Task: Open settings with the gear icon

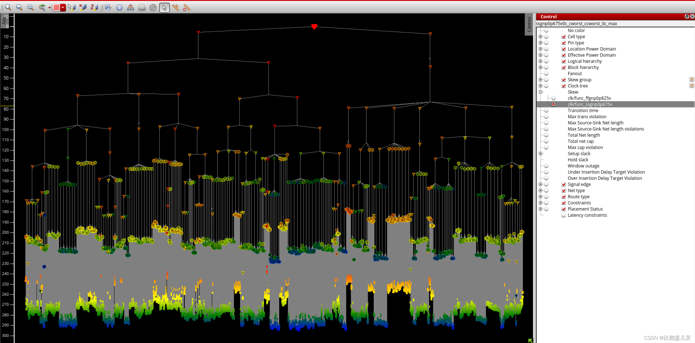Action: (153, 8)
